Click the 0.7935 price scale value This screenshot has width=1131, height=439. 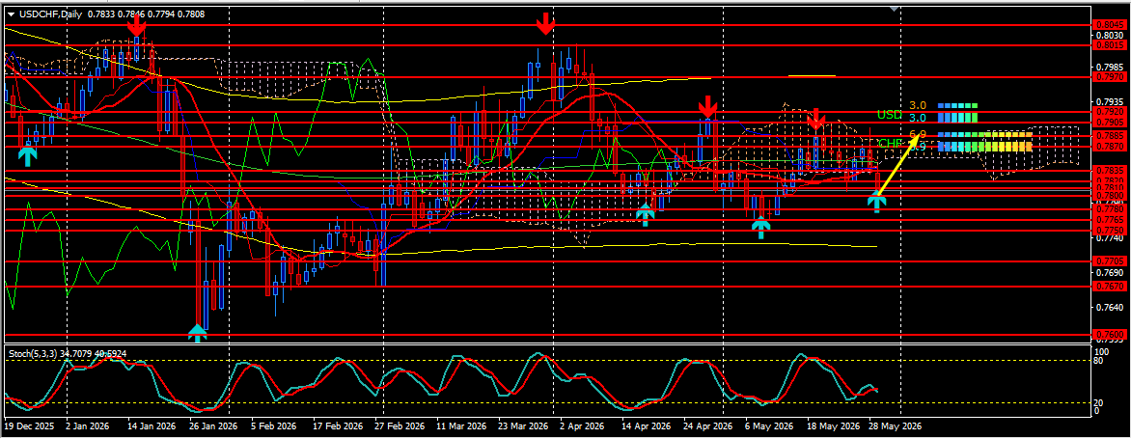pyautogui.click(x=1110, y=101)
